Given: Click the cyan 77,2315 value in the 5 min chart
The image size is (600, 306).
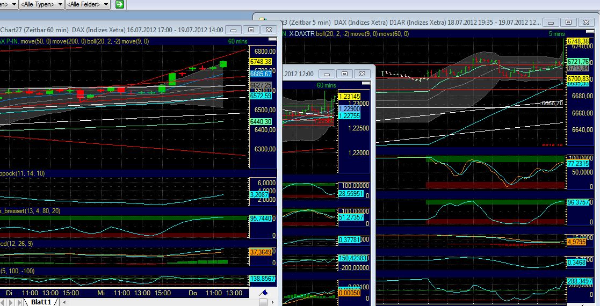Looking at the screenshot, I should click(578, 164).
